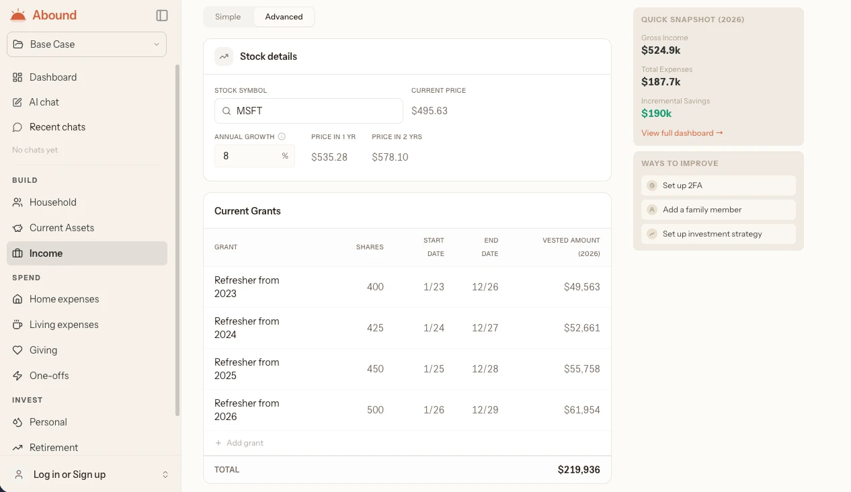Click the Annual Growth info icon
The height and width of the screenshot is (492, 851).
282,136
